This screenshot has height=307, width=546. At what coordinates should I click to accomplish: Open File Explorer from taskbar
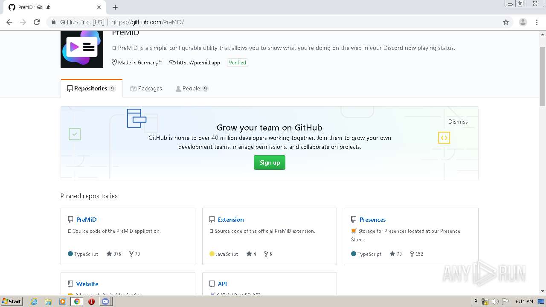click(x=48, y=301)
